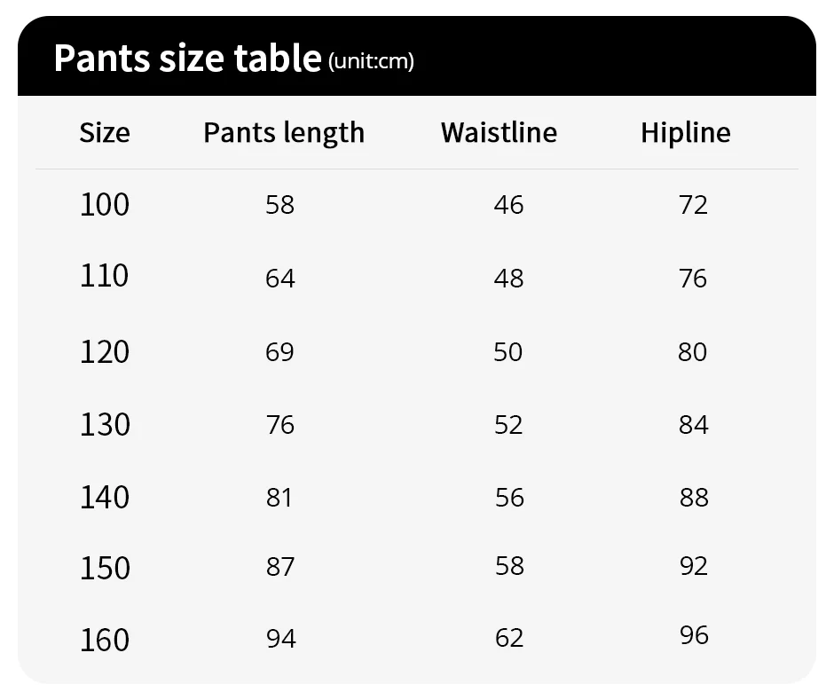
Task: Click the waistline value 62
Action: click(509, 638)
